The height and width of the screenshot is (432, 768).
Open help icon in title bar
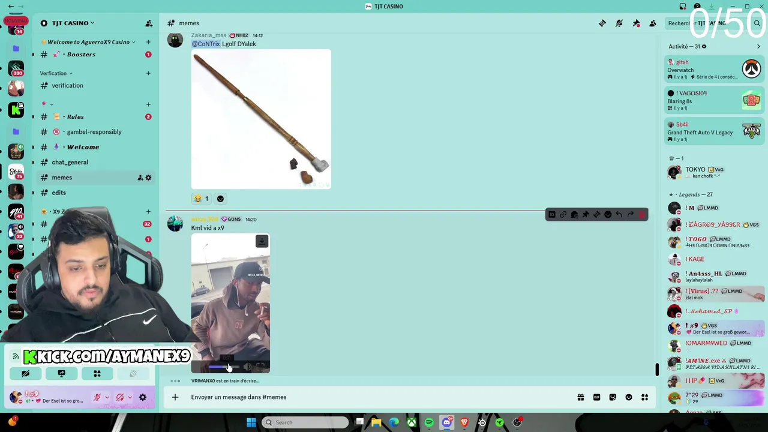tap(697, 7)
